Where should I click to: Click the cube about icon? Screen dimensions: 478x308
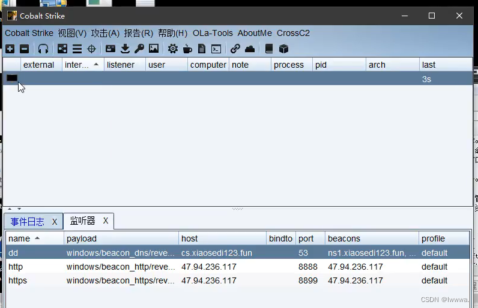(283, 49)
